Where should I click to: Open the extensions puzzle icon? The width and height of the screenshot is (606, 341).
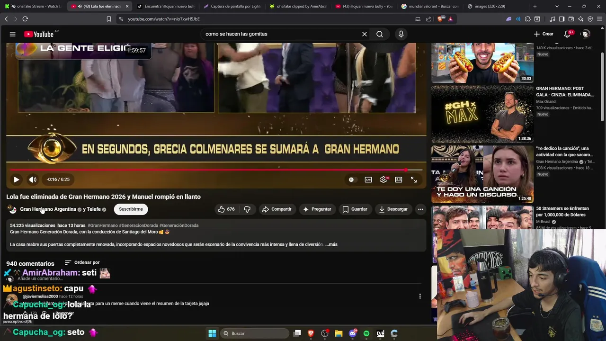coord(528,19)
